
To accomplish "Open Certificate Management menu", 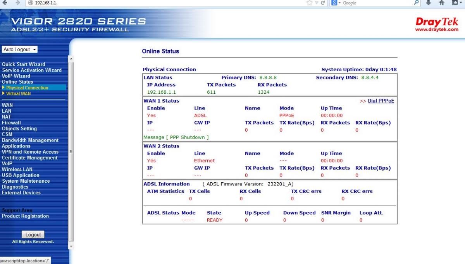I will (29, 158).
